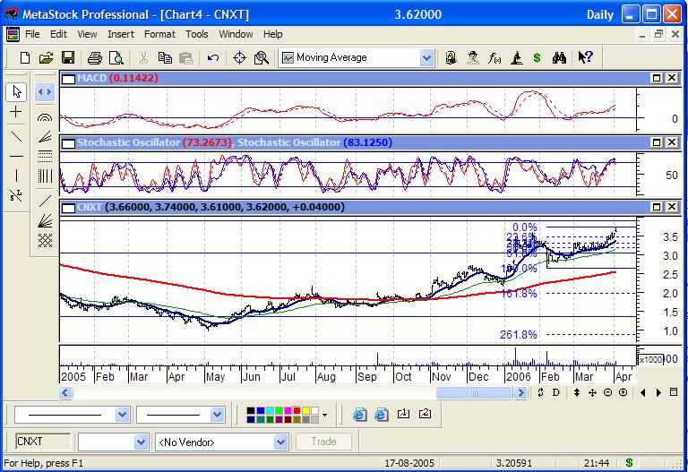Viewport: 688px width, 472px height.
Task: Open the Moving Average indicator dropdown
Action: tap(426, 57)
